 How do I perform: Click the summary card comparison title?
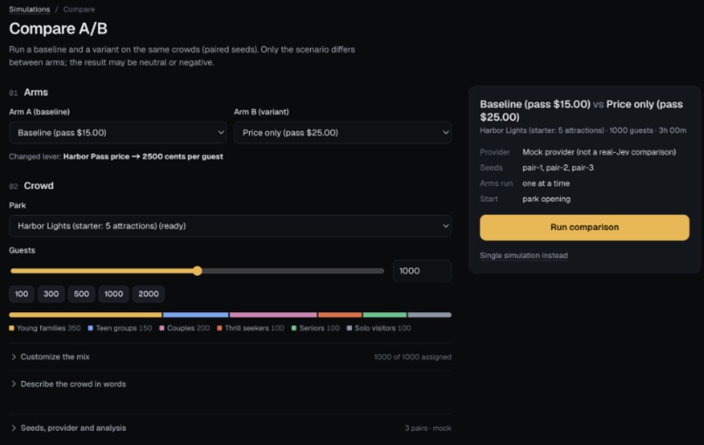[x=582, y=110]
